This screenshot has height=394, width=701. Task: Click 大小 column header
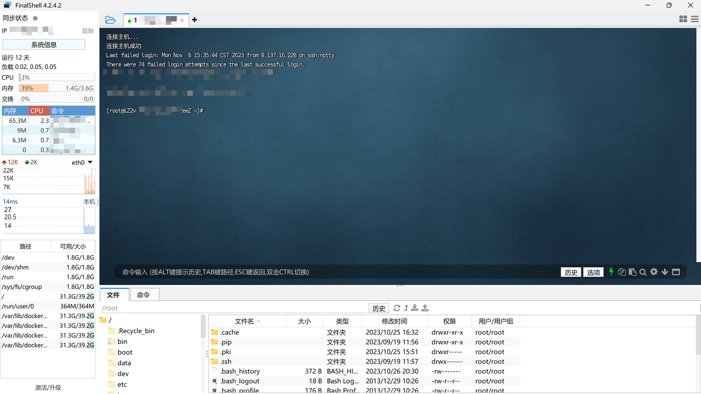[x=304, y=321]
